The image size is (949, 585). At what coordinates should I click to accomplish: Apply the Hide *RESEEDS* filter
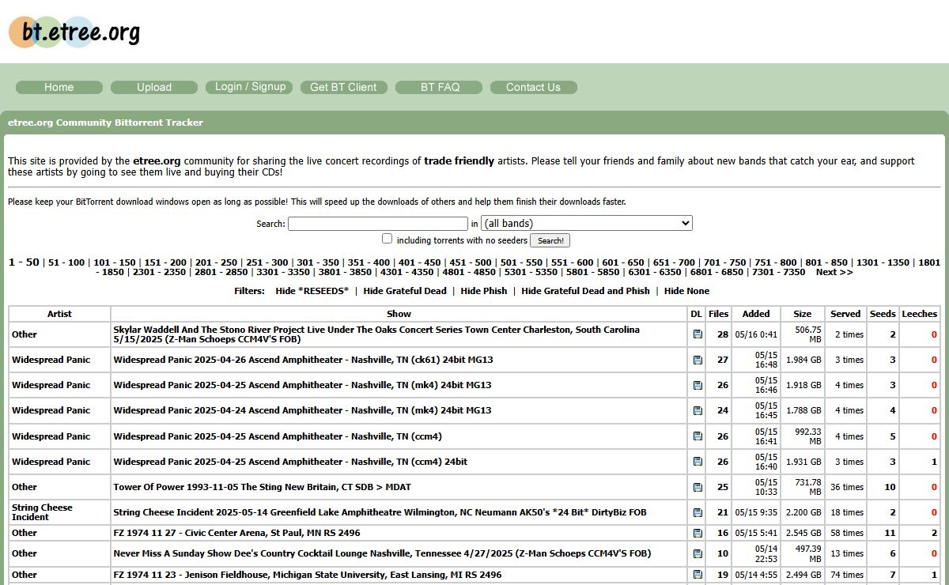click(312, 291)
